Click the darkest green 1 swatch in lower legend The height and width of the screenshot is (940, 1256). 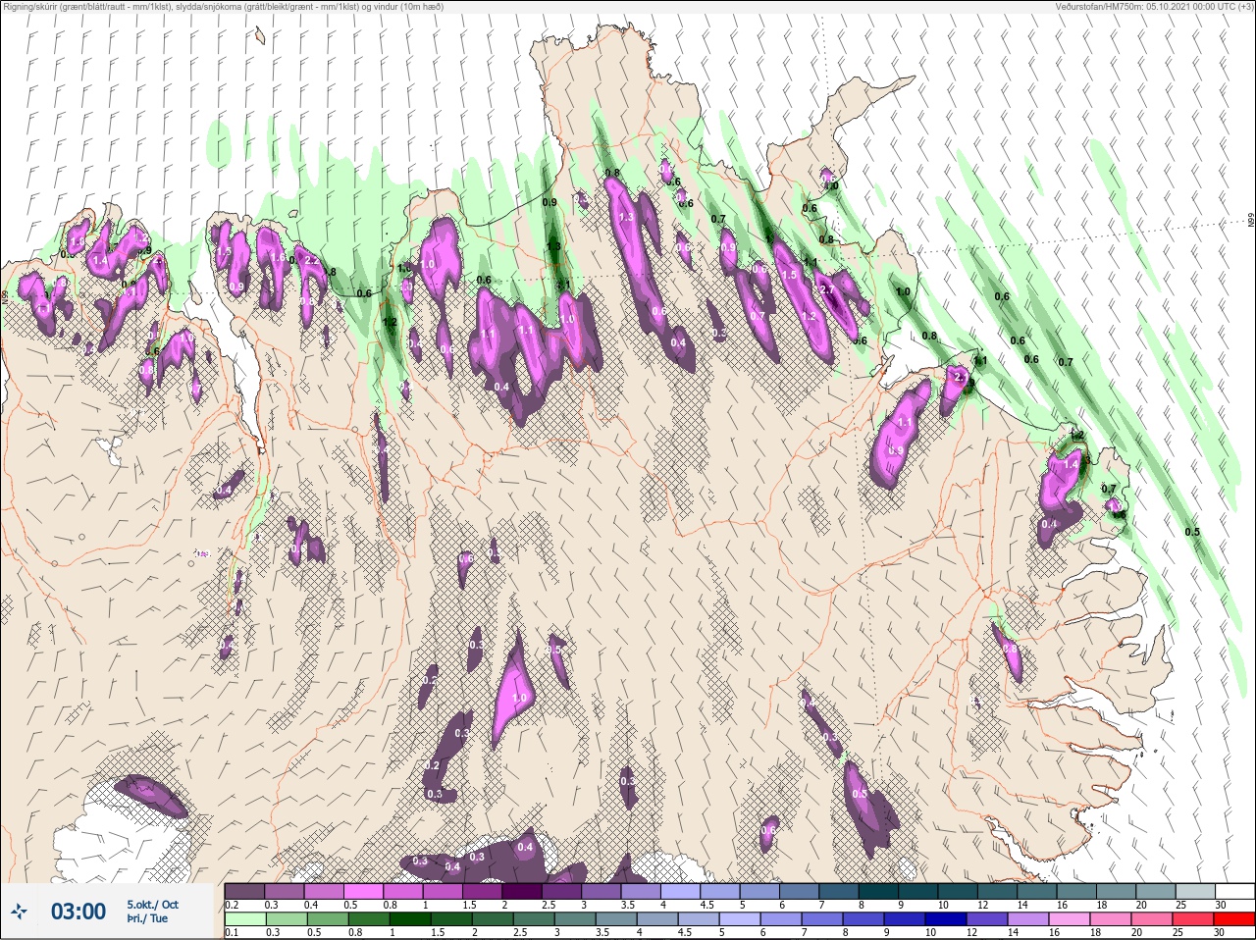410,918
